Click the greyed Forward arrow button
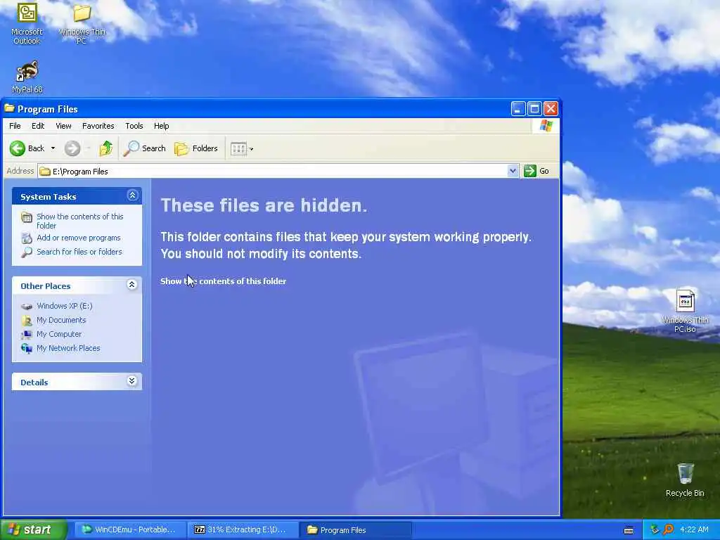This screenshot has height=540, width=720. (72, 148)
